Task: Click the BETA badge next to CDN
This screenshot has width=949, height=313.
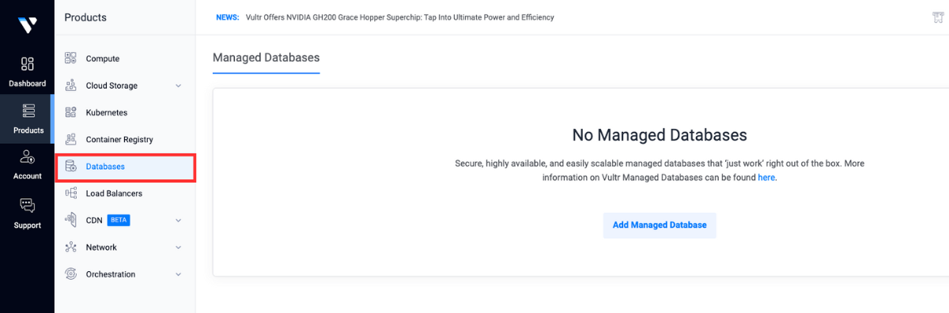Action: (x=119, y=221)
